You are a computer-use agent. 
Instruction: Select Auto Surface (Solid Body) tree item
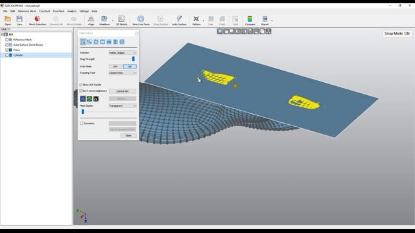point(28,45)
